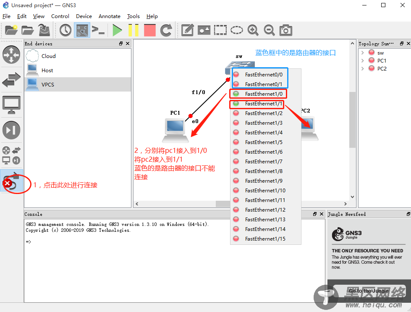Click the Save project icon
Screen dimensions: 411x312
[44, 30]
